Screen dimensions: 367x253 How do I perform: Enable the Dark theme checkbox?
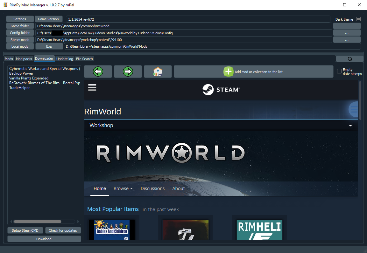[x=358, y=19]
